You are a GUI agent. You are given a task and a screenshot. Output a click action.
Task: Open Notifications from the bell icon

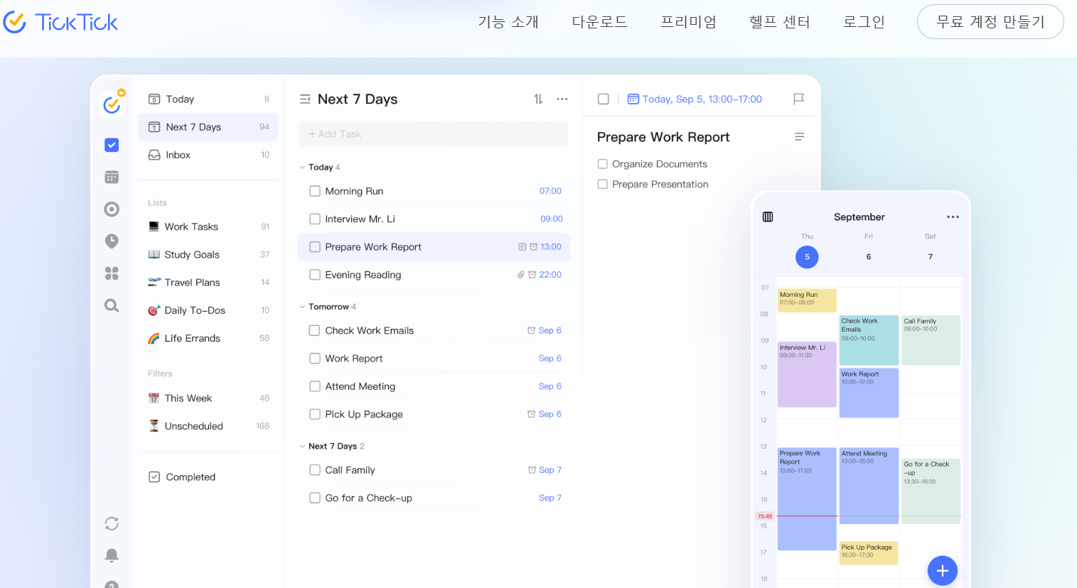(112, 555)
